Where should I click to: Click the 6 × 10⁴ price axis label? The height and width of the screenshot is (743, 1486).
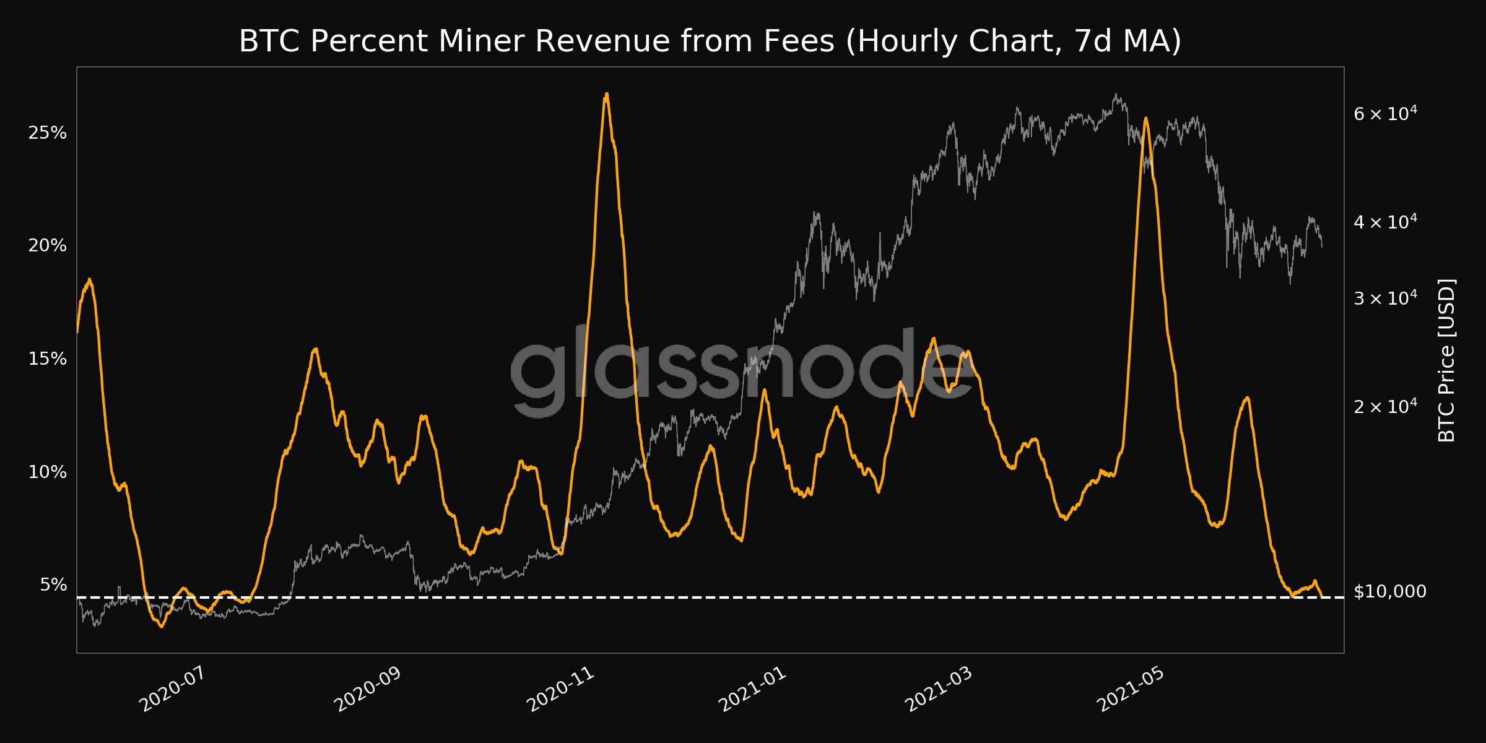click(1385, 113)
